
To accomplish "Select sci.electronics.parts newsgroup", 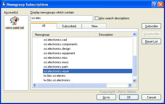I will click(x=56, y=67).
